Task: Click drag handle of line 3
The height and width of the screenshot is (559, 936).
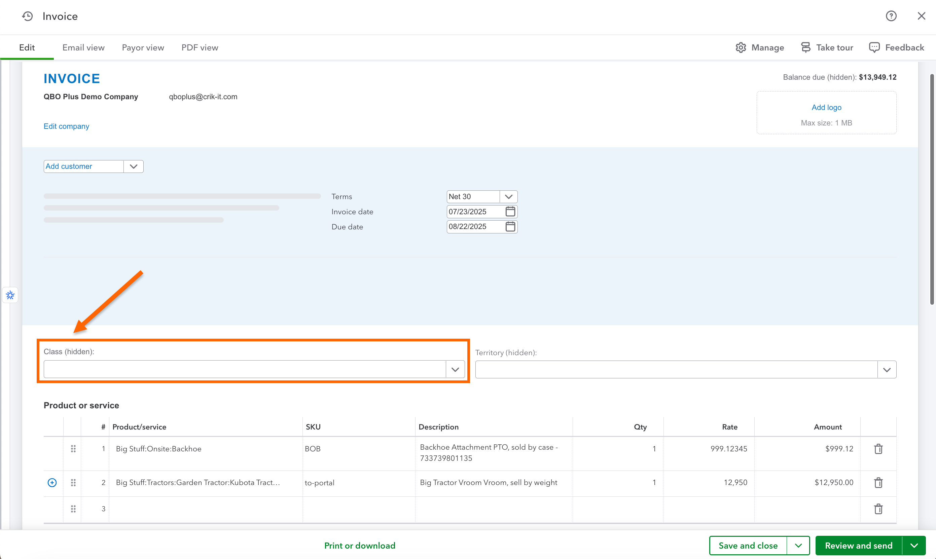Action: [x=73, y=509]
